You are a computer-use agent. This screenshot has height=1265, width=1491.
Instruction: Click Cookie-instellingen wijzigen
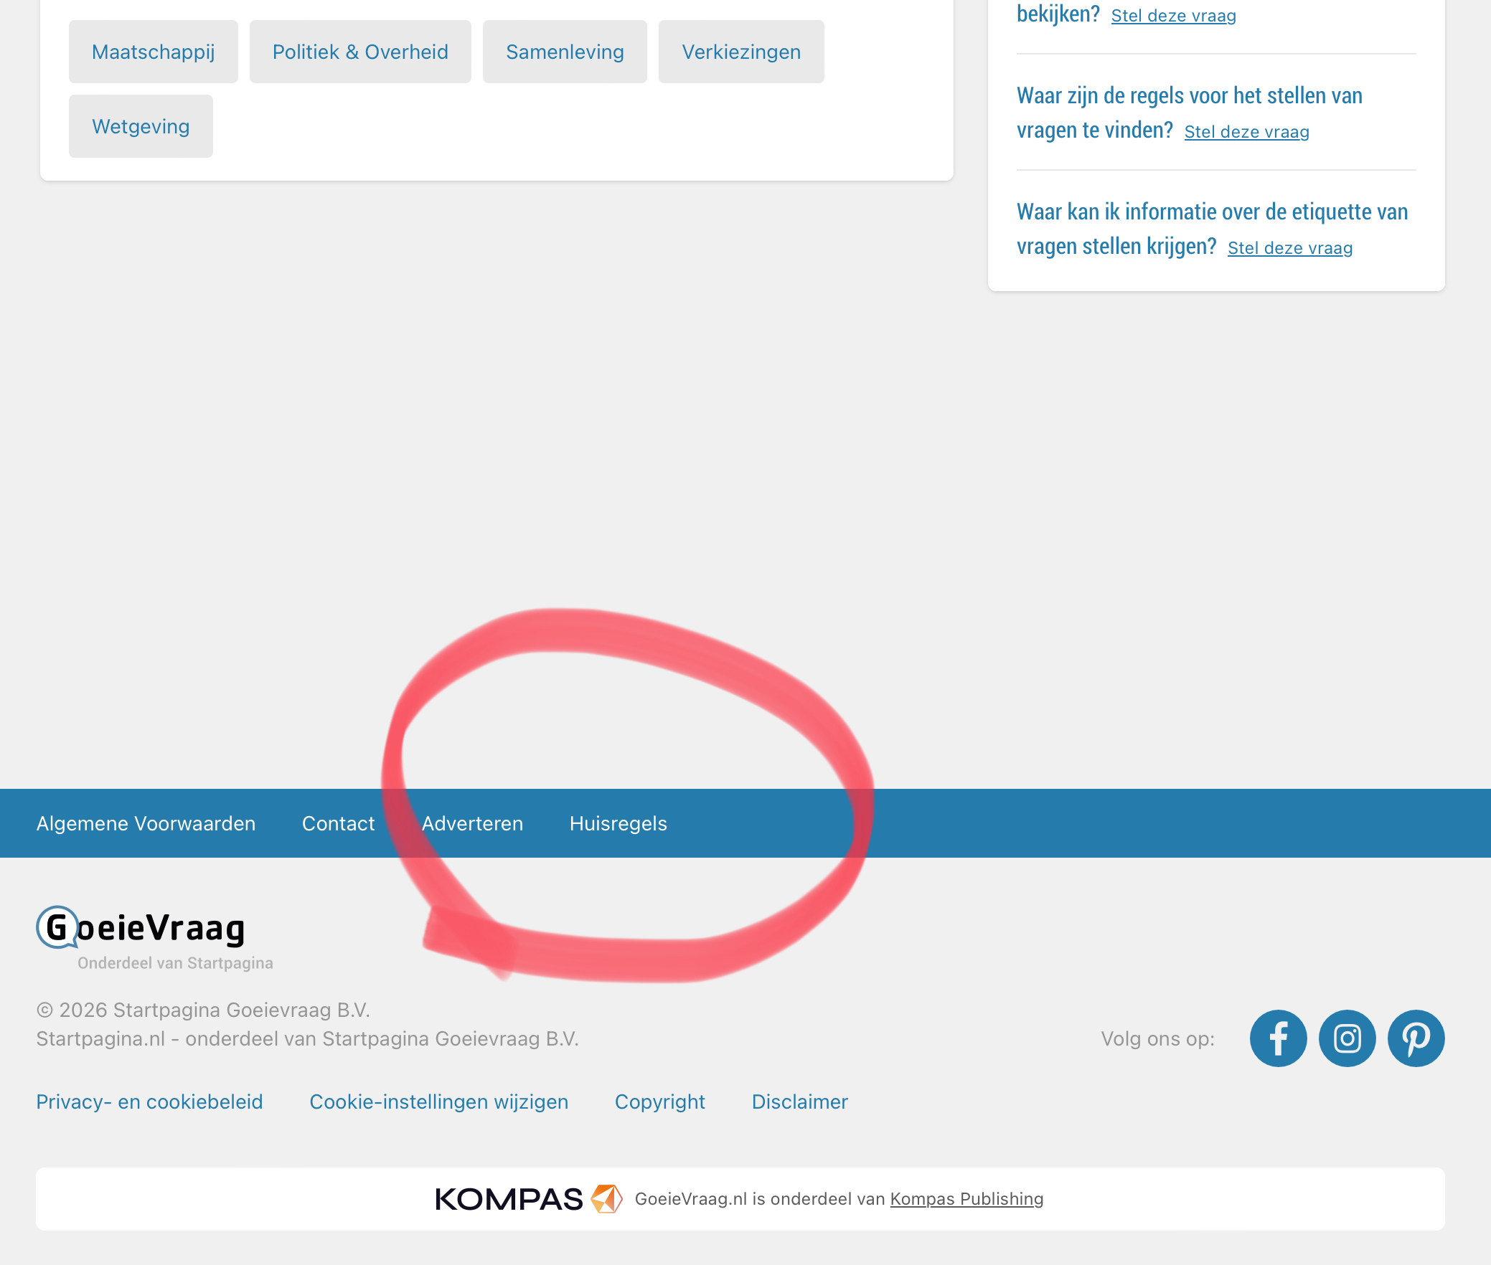tap(439, 1101)
